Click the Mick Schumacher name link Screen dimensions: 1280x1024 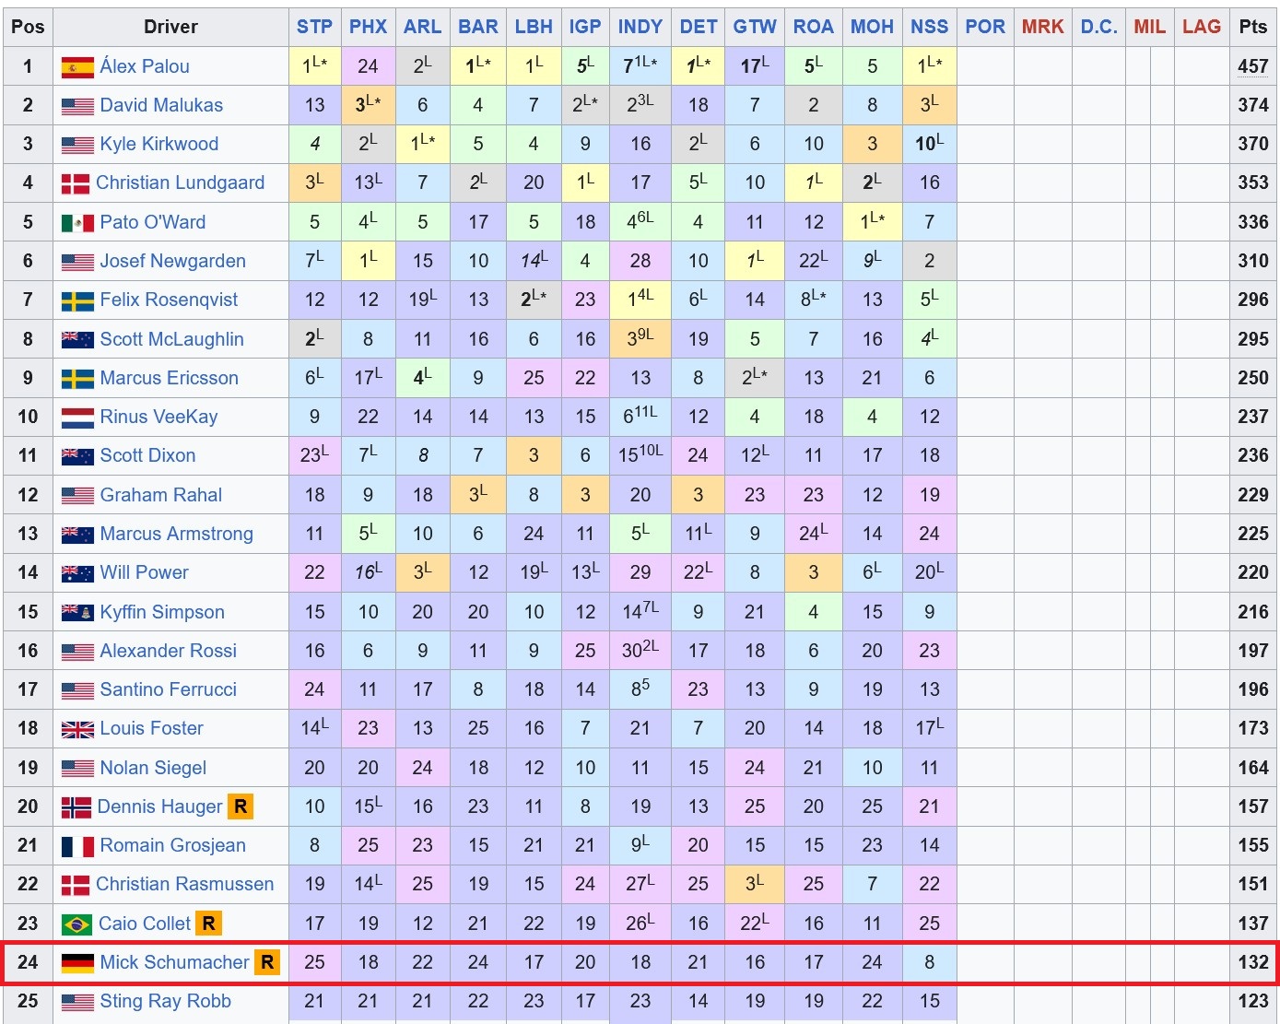[x=174, y=963]
